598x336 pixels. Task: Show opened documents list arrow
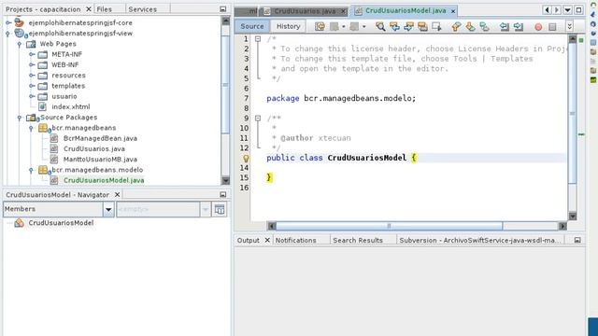(x=567, y=10)
